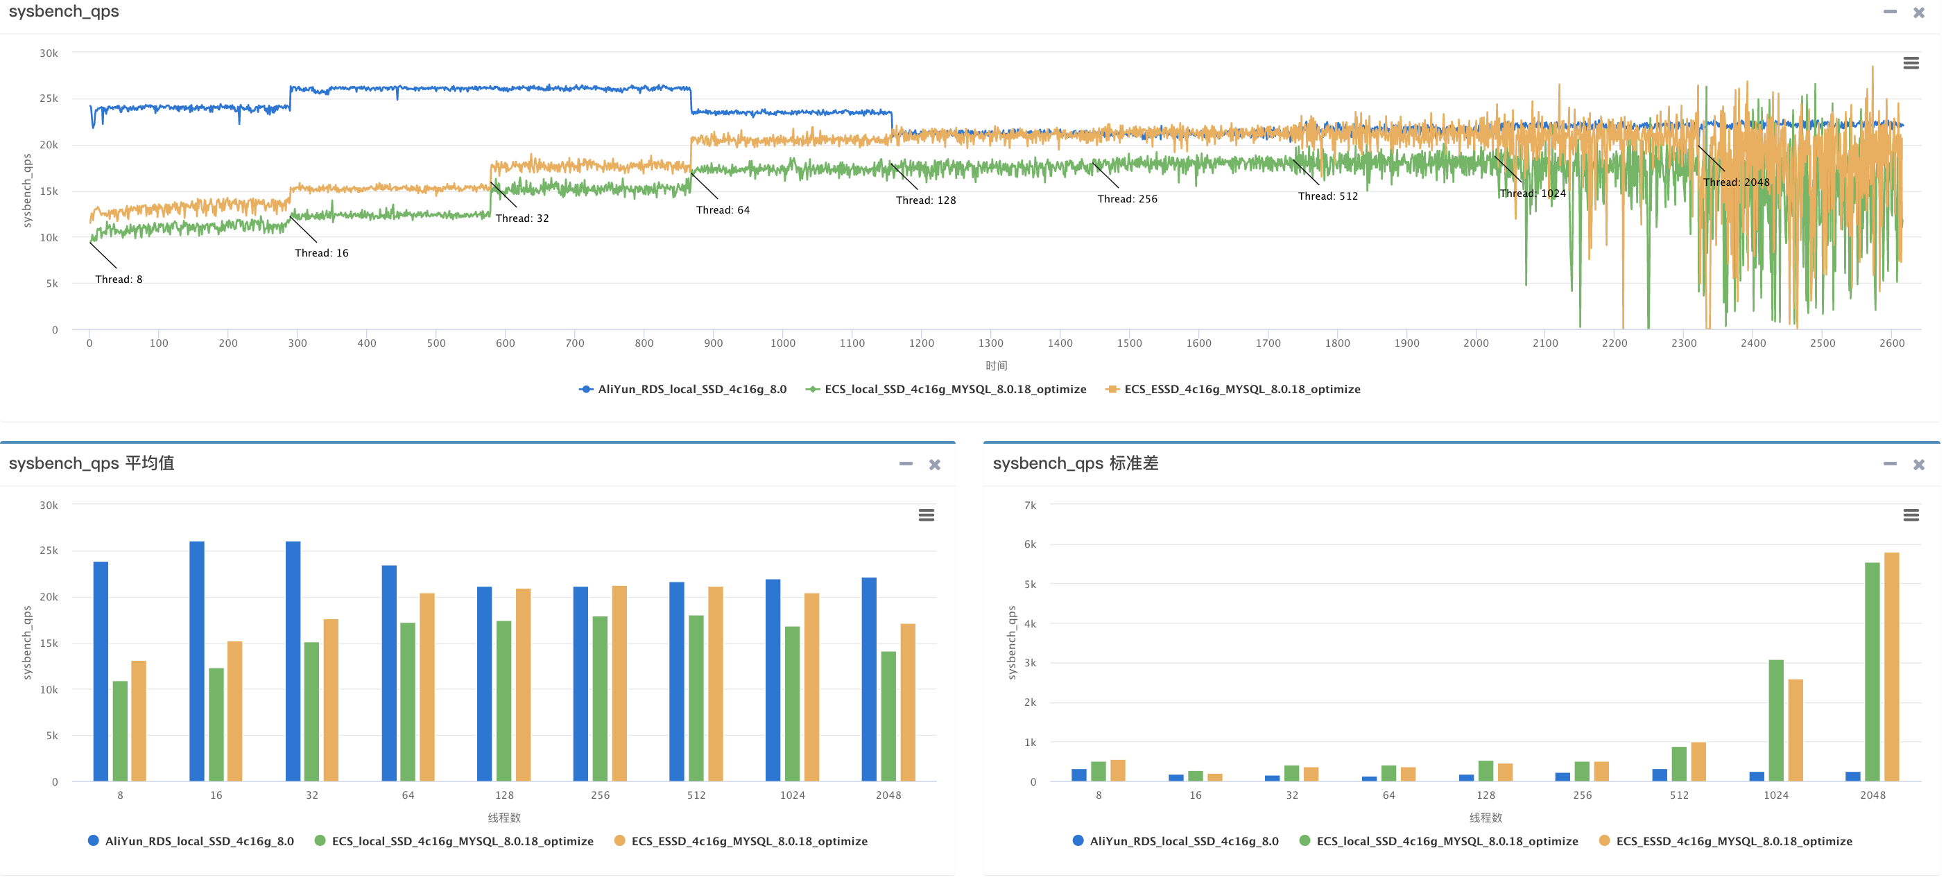Toggle AliYun_RDS_local_SSD series in line chart legend
Viewport: 1946px width, 882px height.
[691, 389]
